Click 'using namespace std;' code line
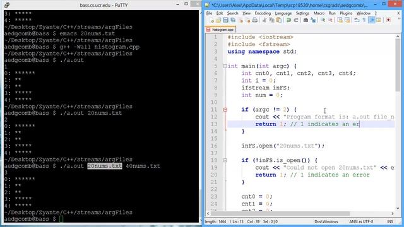The image size is (404, 227). point(262,52)
